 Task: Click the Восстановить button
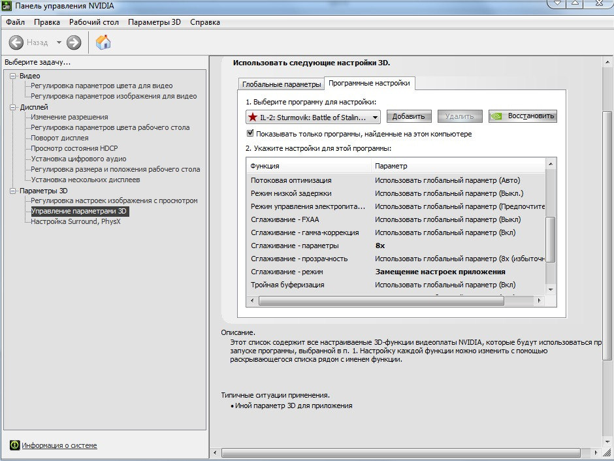[523, 116]
